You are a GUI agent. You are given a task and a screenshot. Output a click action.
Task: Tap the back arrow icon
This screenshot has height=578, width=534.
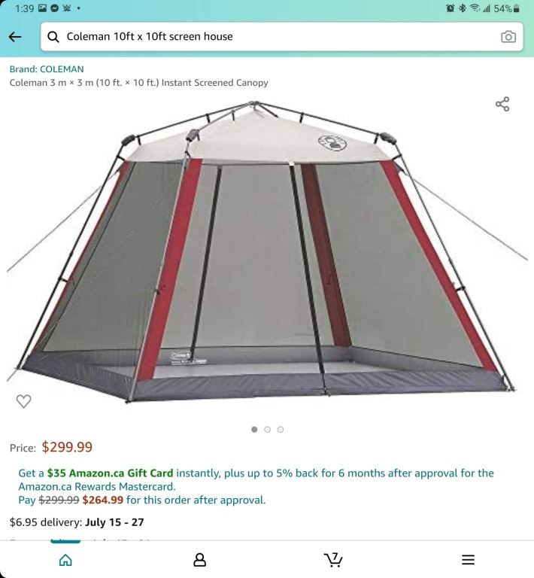(15, 37)
